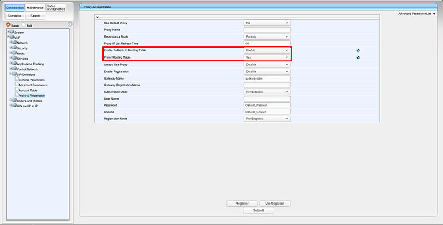Click the Network folder icon
Screen dimensions: 443x225
coord(14,43)
